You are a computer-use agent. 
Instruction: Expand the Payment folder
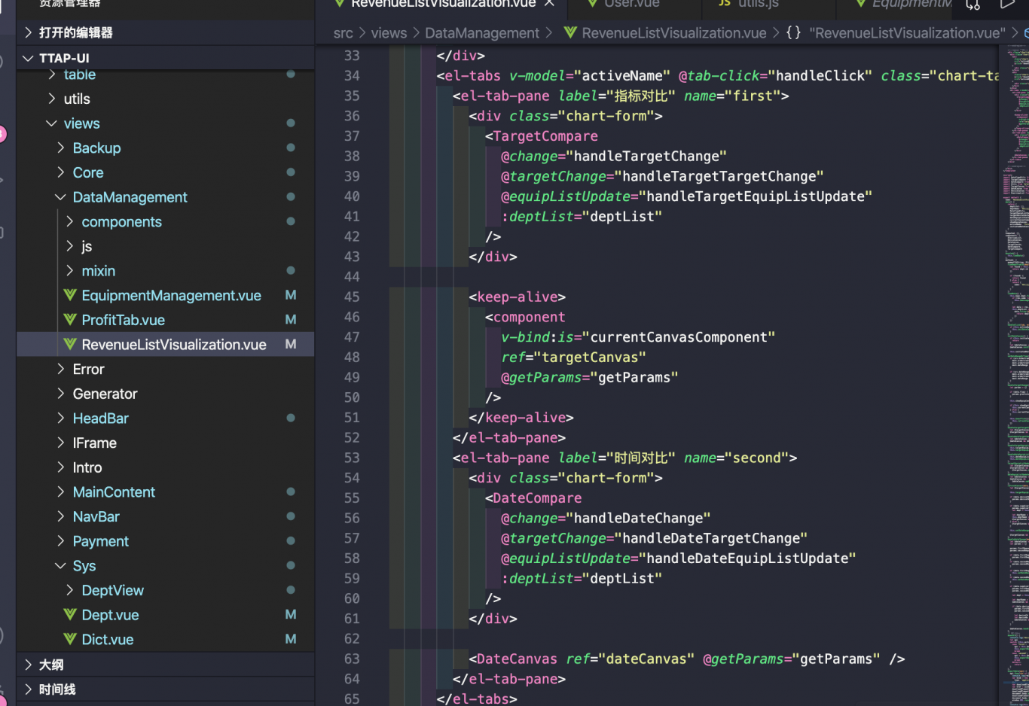click(166, 541)
